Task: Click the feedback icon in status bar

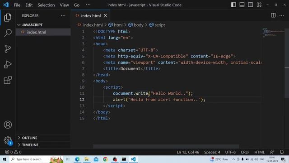Action: [x=272, y=152]
